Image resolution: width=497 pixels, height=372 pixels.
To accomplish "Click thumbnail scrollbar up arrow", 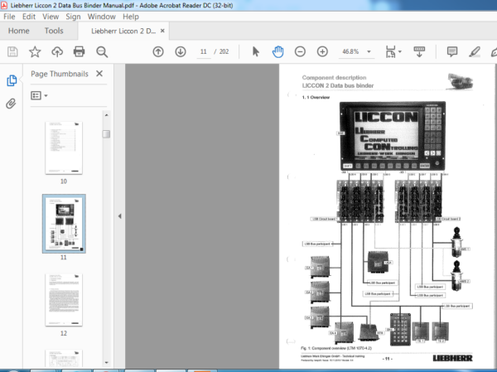I will coord(106,115).
